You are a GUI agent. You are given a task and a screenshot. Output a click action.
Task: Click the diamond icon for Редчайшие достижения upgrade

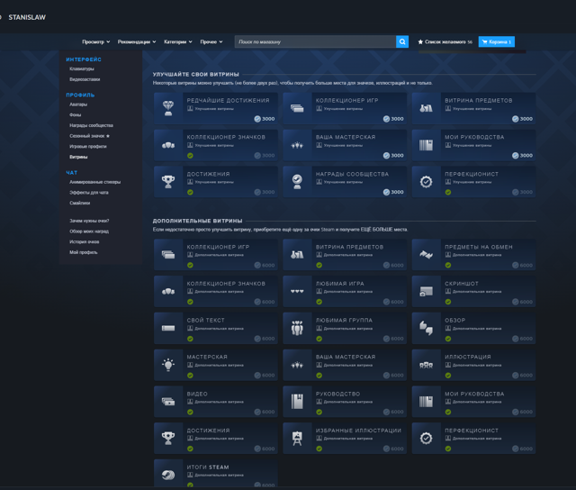click(x=168, y=108)
